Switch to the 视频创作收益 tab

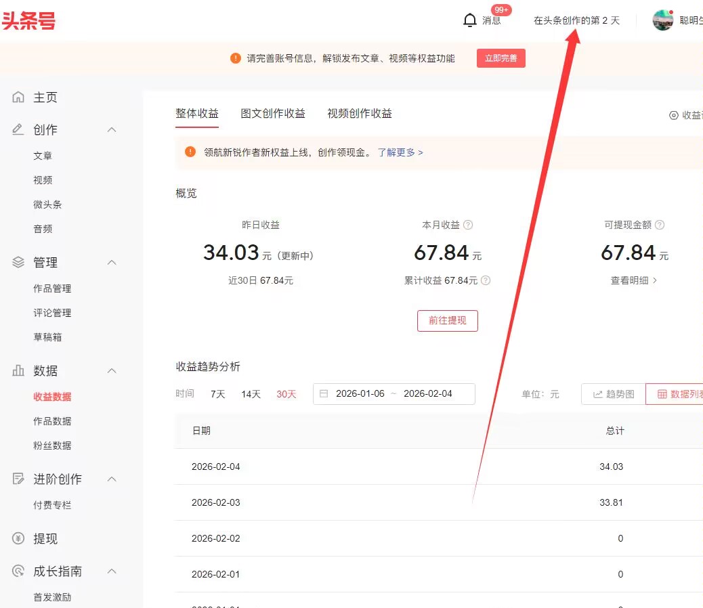pos(358,113)
